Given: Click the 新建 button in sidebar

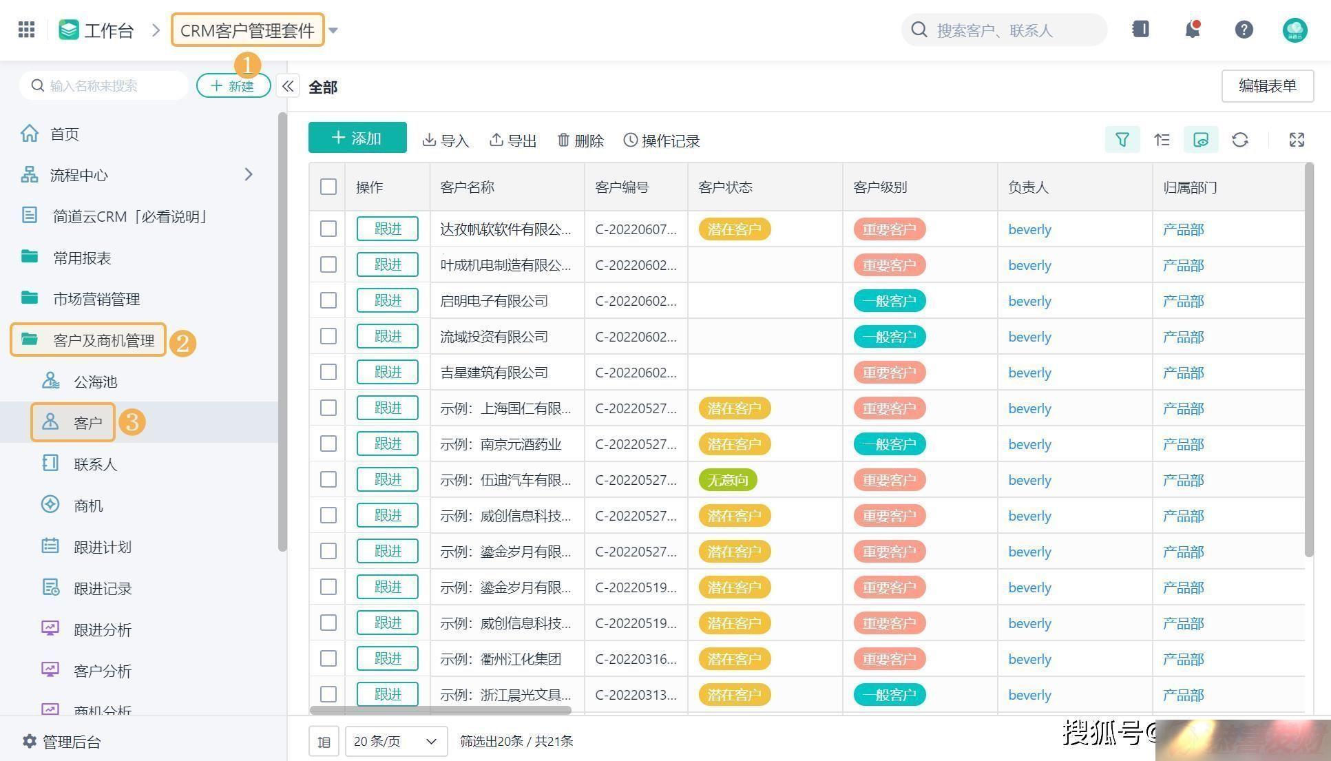Looking at the screenshot, I should click(x=233, y=86).
